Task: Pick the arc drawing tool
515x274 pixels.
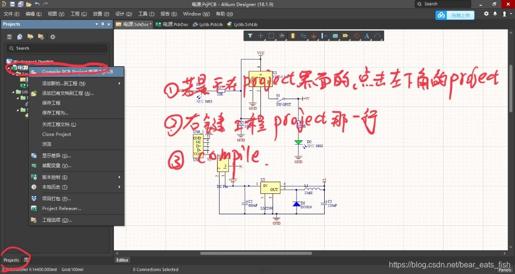Action: tap(377, 36)
